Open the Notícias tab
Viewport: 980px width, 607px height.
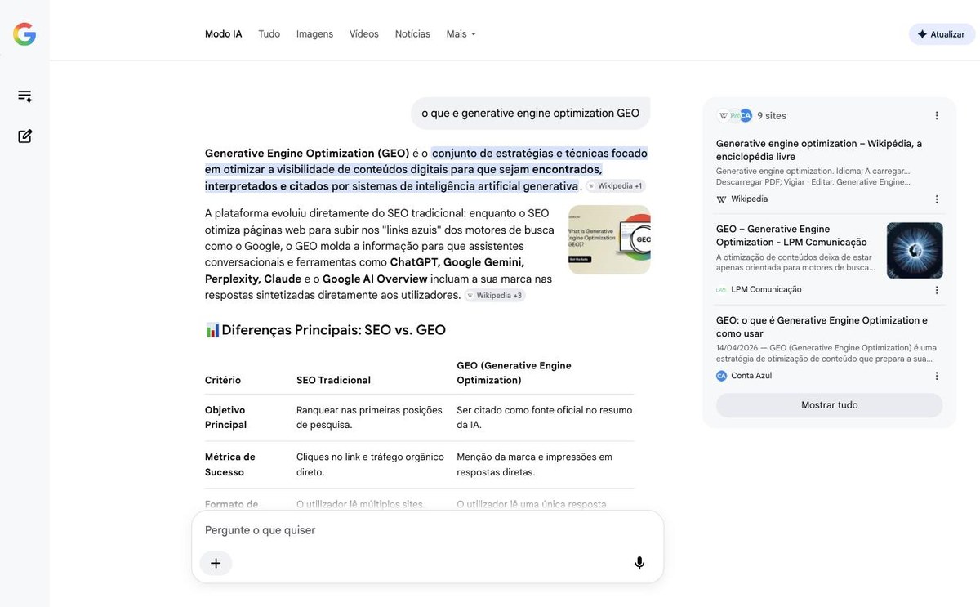coord(412,34)
